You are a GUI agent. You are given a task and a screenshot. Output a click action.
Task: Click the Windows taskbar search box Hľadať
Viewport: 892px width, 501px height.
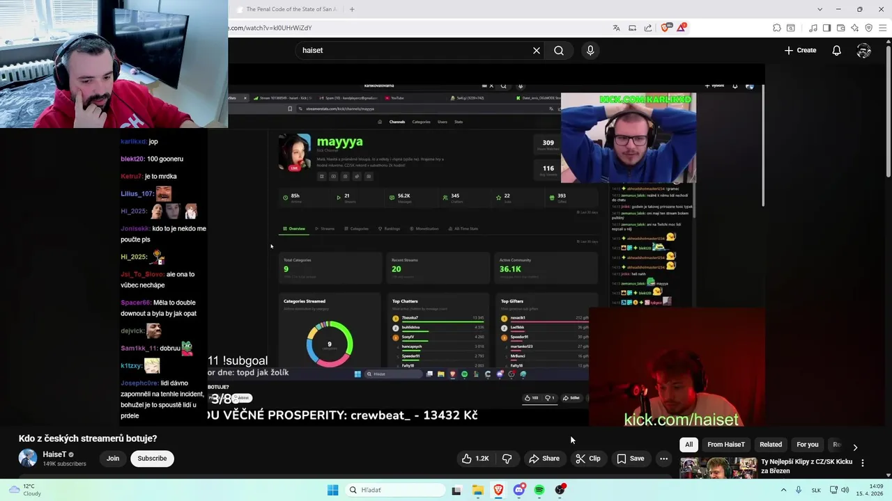(395, 490)
